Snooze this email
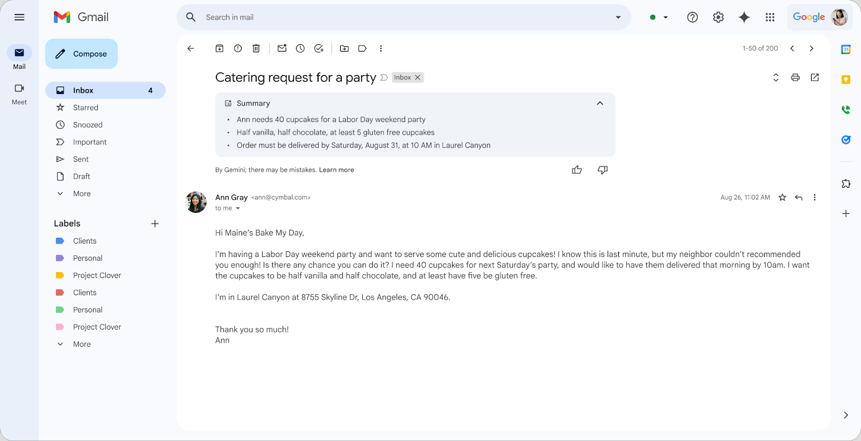Viewport: 861px width, 441px height. [300, 48]
